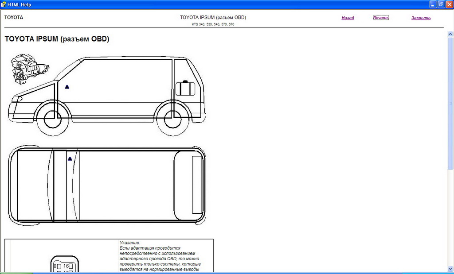Image resolution: width=454 pixels, height=274 pixels.
Task: Click the rear wheel in side view
Action: [173, 118]
